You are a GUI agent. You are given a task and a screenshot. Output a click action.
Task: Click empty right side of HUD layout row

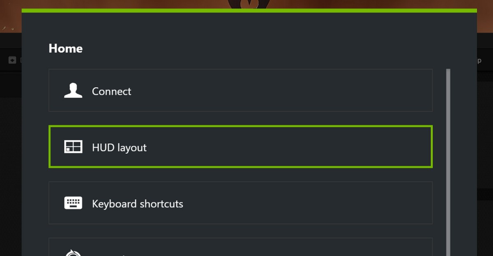[x=329, y=147]
